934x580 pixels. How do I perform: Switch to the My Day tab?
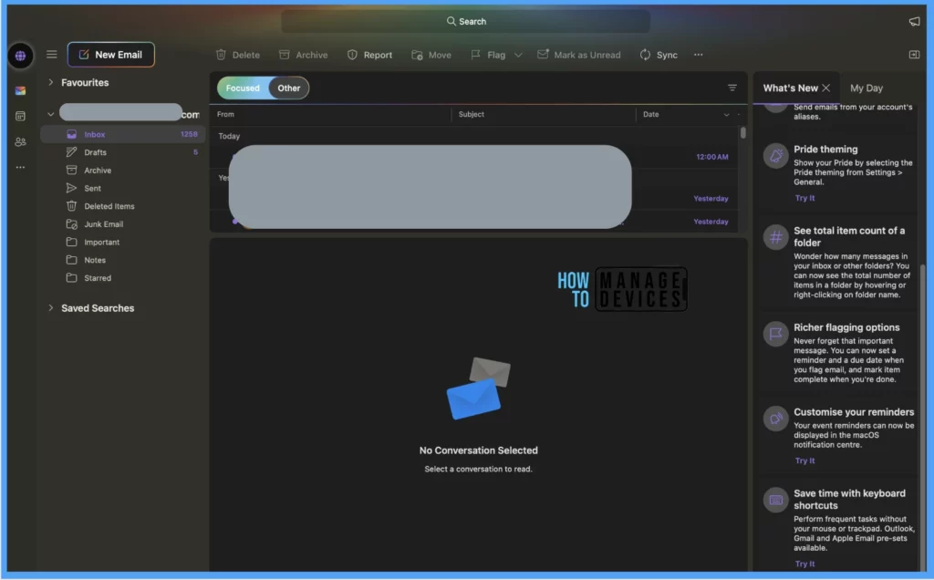pyautogui.click(x=866, y=88)
